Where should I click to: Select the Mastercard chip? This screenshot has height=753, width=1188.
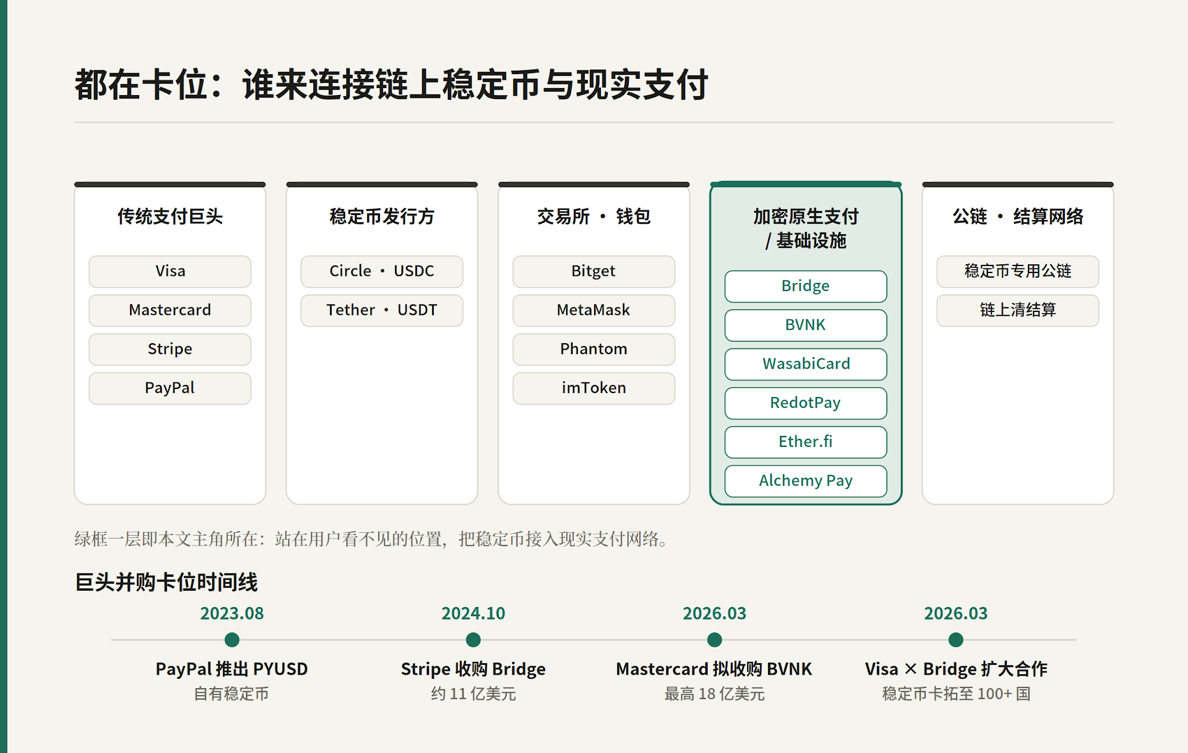coord(170,310)
